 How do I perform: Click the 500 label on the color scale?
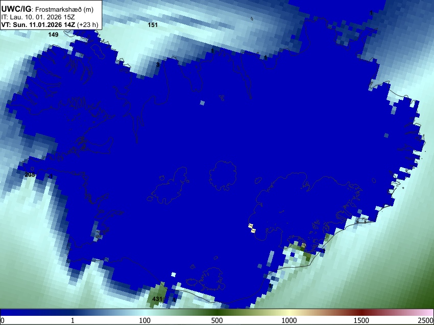coord(216,320)
